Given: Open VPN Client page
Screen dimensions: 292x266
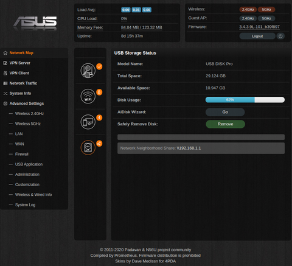Looking at the screenshot, I should click(19, 73).
